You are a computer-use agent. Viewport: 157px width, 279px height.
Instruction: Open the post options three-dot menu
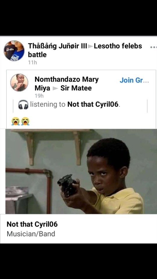[x=154, y=47]
